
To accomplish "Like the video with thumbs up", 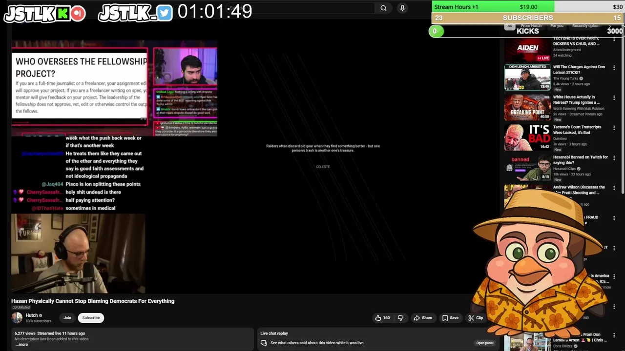I will [x=382, y=318].
